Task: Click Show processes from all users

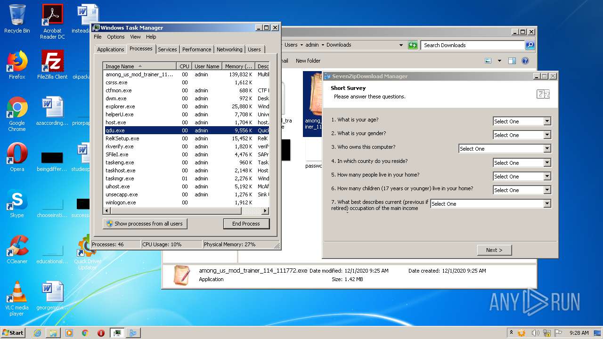Action: 145,224
